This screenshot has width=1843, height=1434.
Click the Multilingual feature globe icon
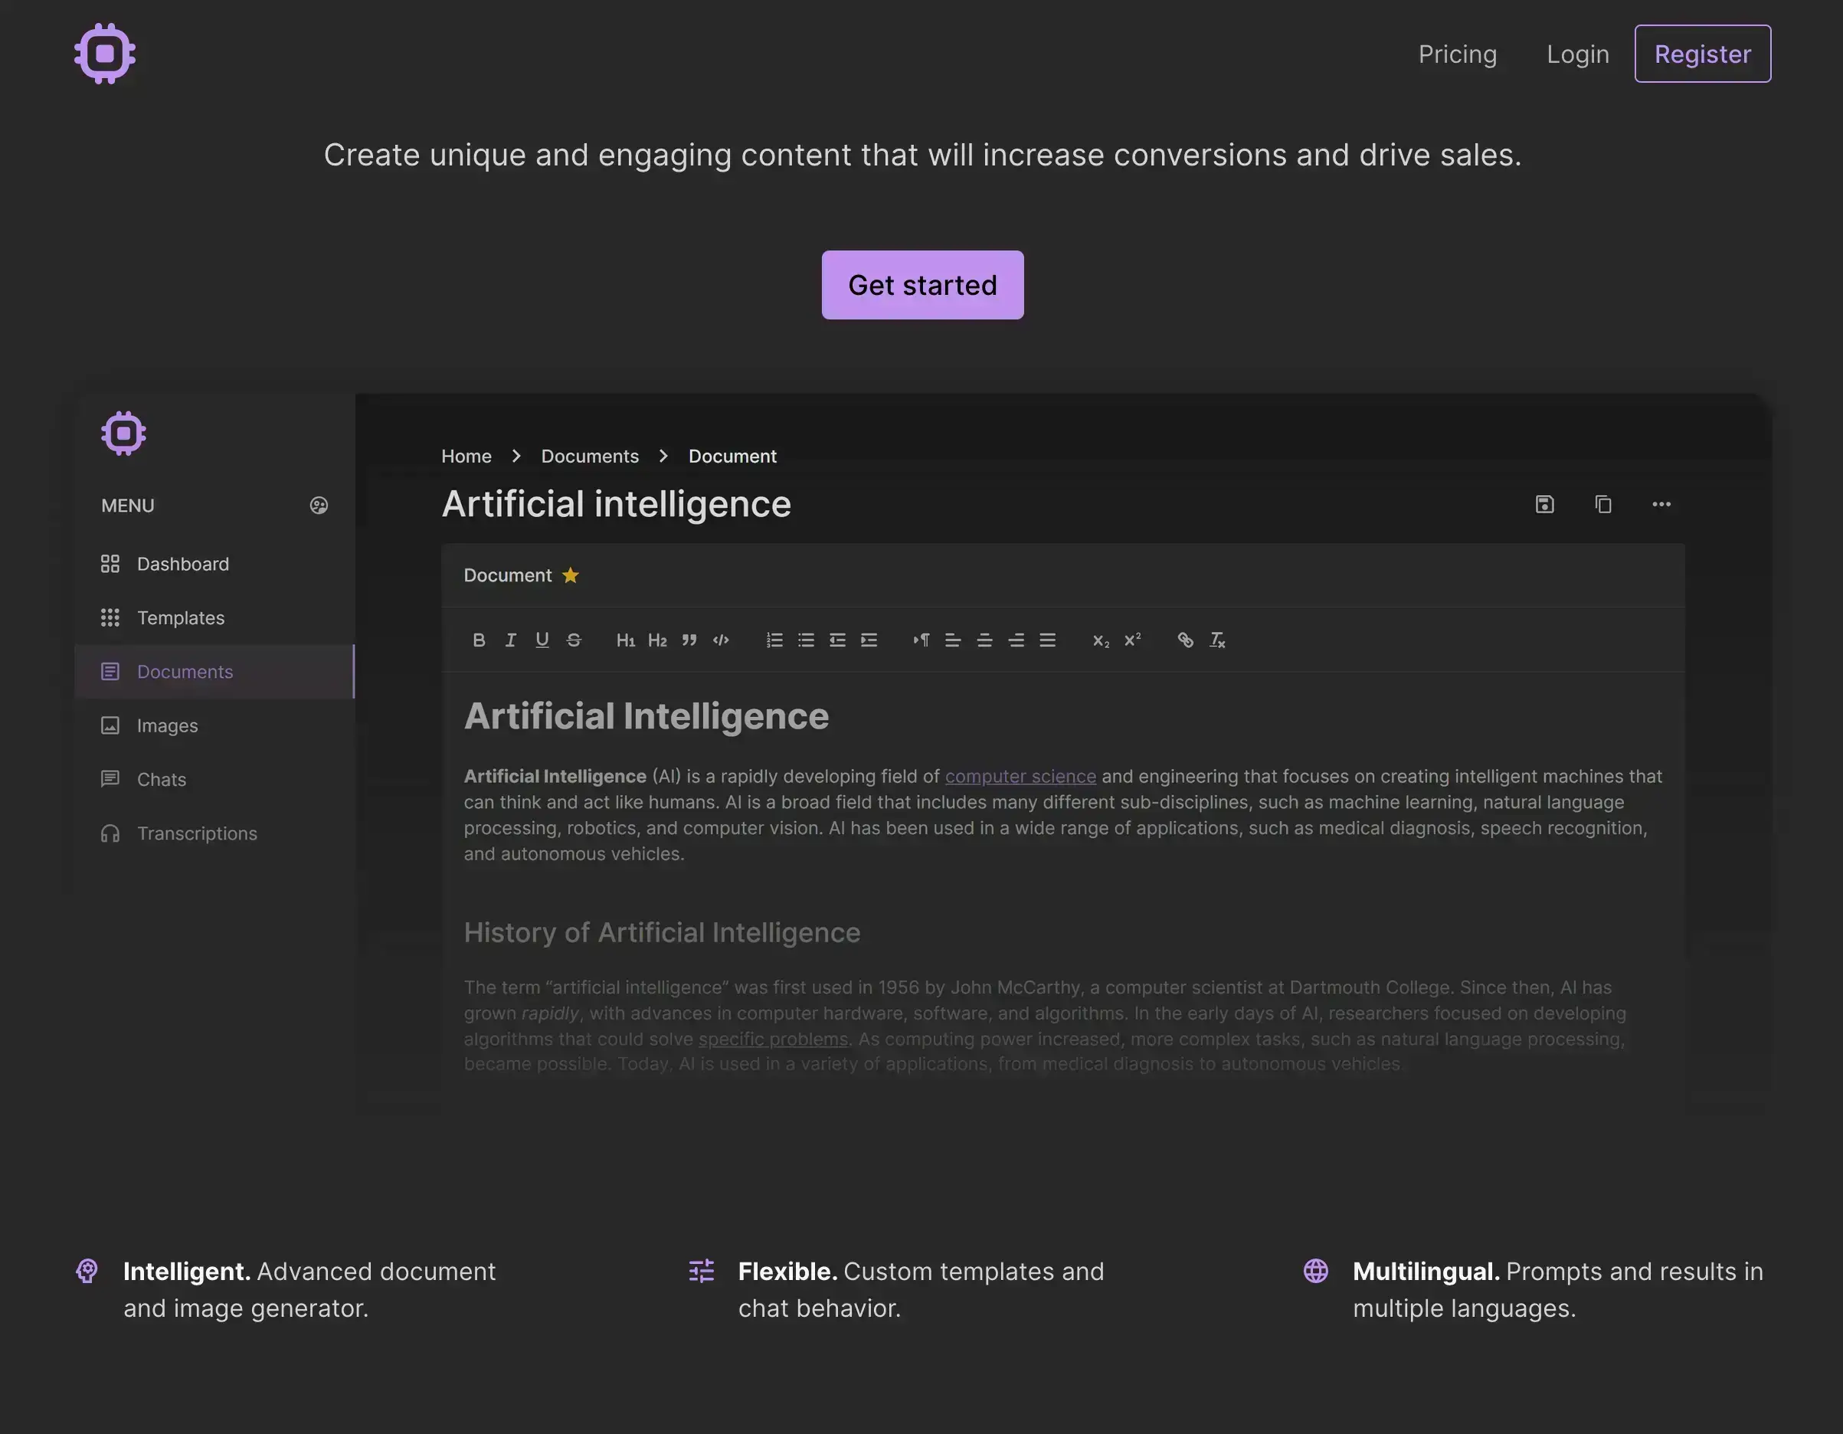coord(1315,1270)
